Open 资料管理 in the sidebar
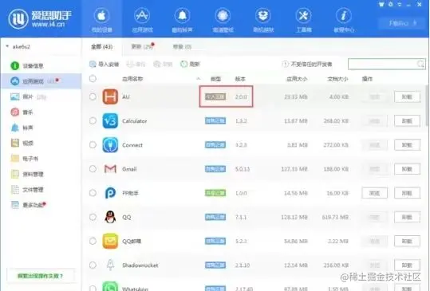 [x=27, y=174]
